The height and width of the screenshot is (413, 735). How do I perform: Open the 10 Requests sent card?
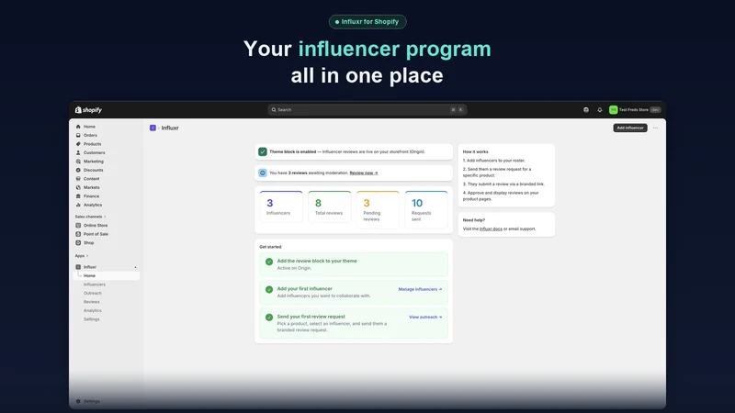tap(426, 209)
